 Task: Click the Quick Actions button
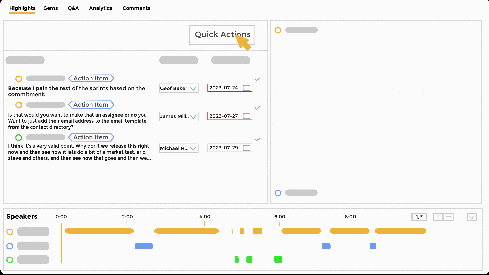pyautogui.click(x=222, y=35)
